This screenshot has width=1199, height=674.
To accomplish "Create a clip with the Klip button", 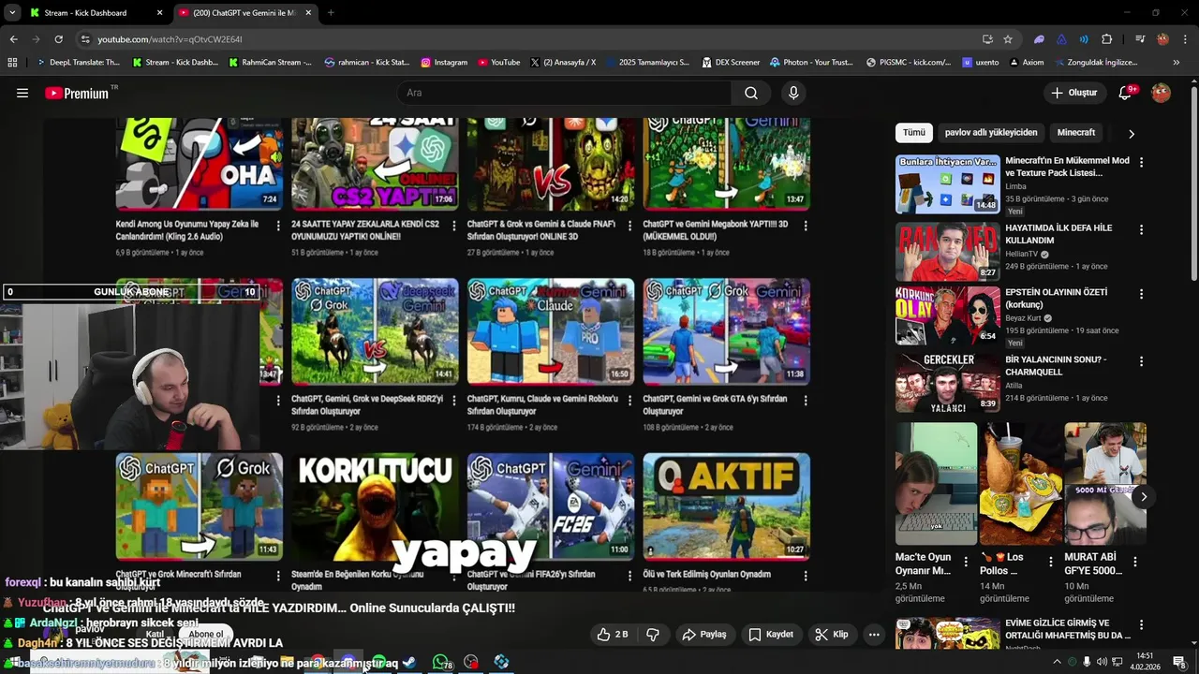I will [832, 635].
